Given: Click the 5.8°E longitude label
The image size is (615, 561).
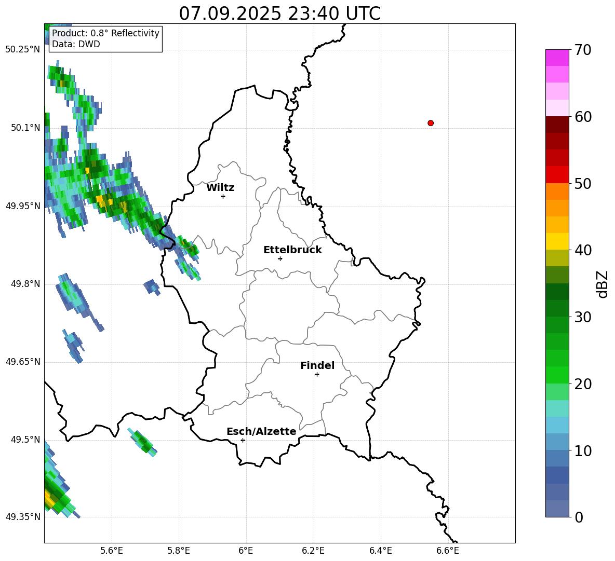Looking at the screenshot, I should [x=179, y=551].
